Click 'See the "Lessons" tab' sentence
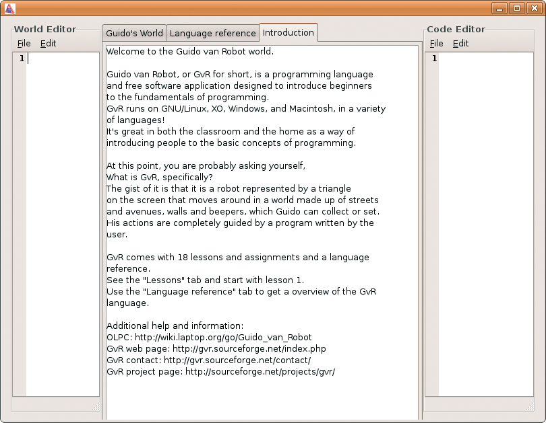546x423 pixels. pos(206,280)
